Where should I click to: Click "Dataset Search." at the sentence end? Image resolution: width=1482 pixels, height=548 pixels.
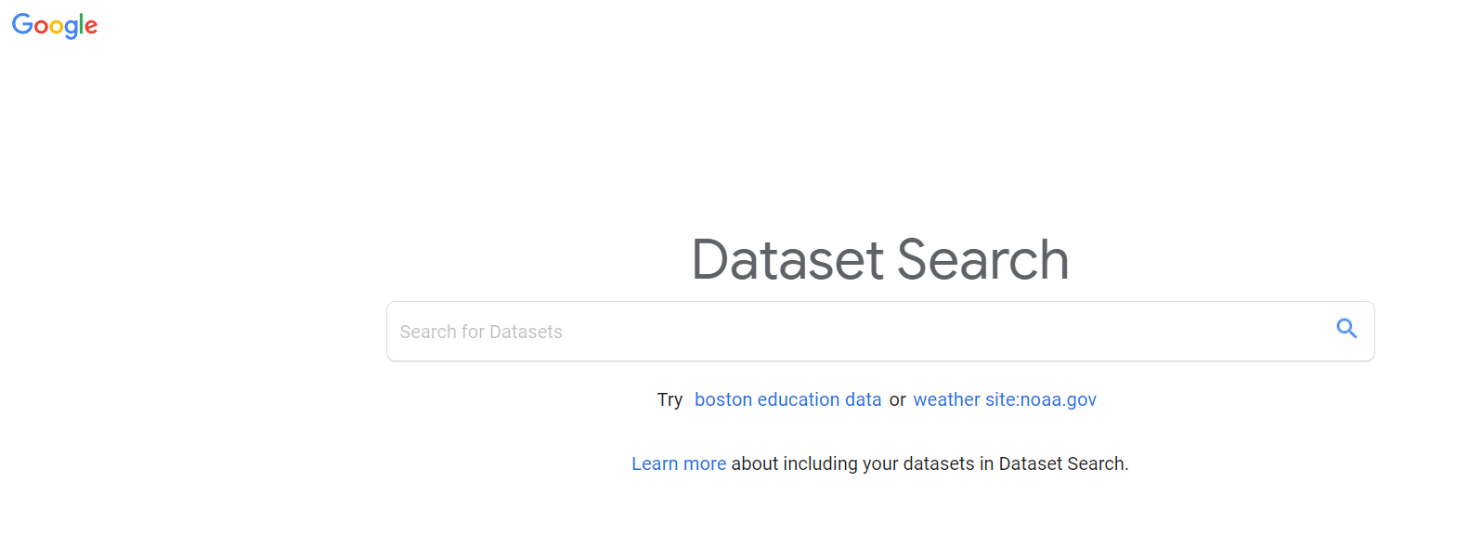[x=1063, y=463]
